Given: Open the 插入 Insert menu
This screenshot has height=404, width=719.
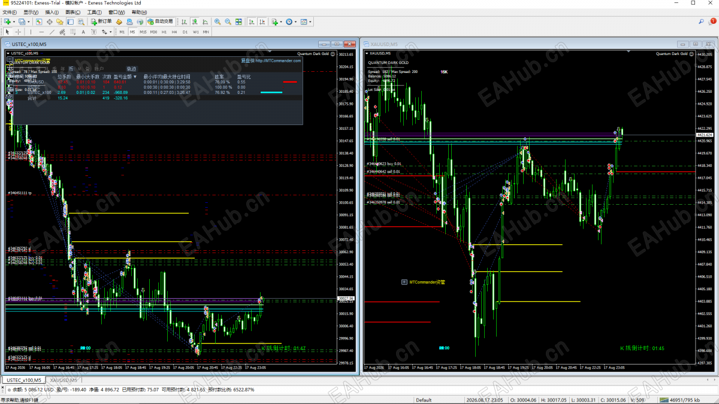Looking at the screenshot, I should click(52, 12).
